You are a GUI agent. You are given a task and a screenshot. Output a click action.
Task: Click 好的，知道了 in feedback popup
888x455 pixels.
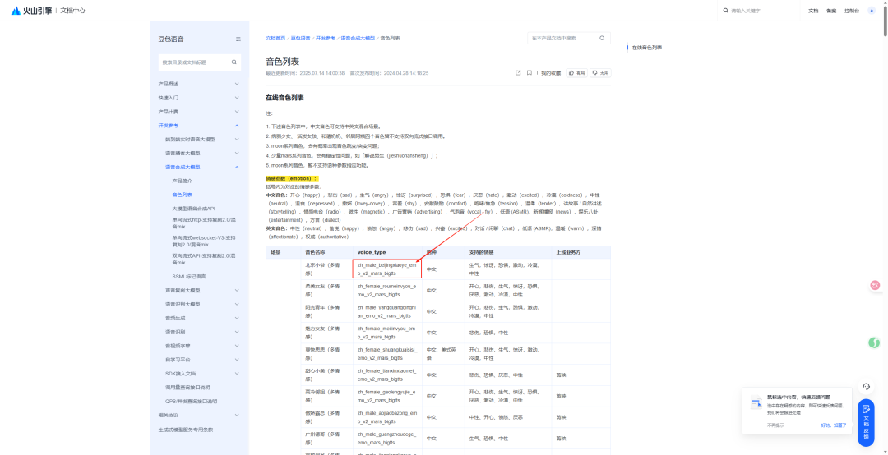click(x=834, y=425)
